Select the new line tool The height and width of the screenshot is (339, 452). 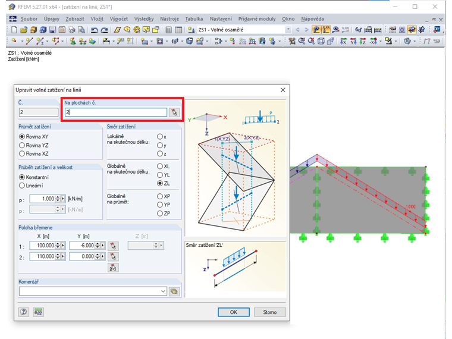tap(29, 41)
